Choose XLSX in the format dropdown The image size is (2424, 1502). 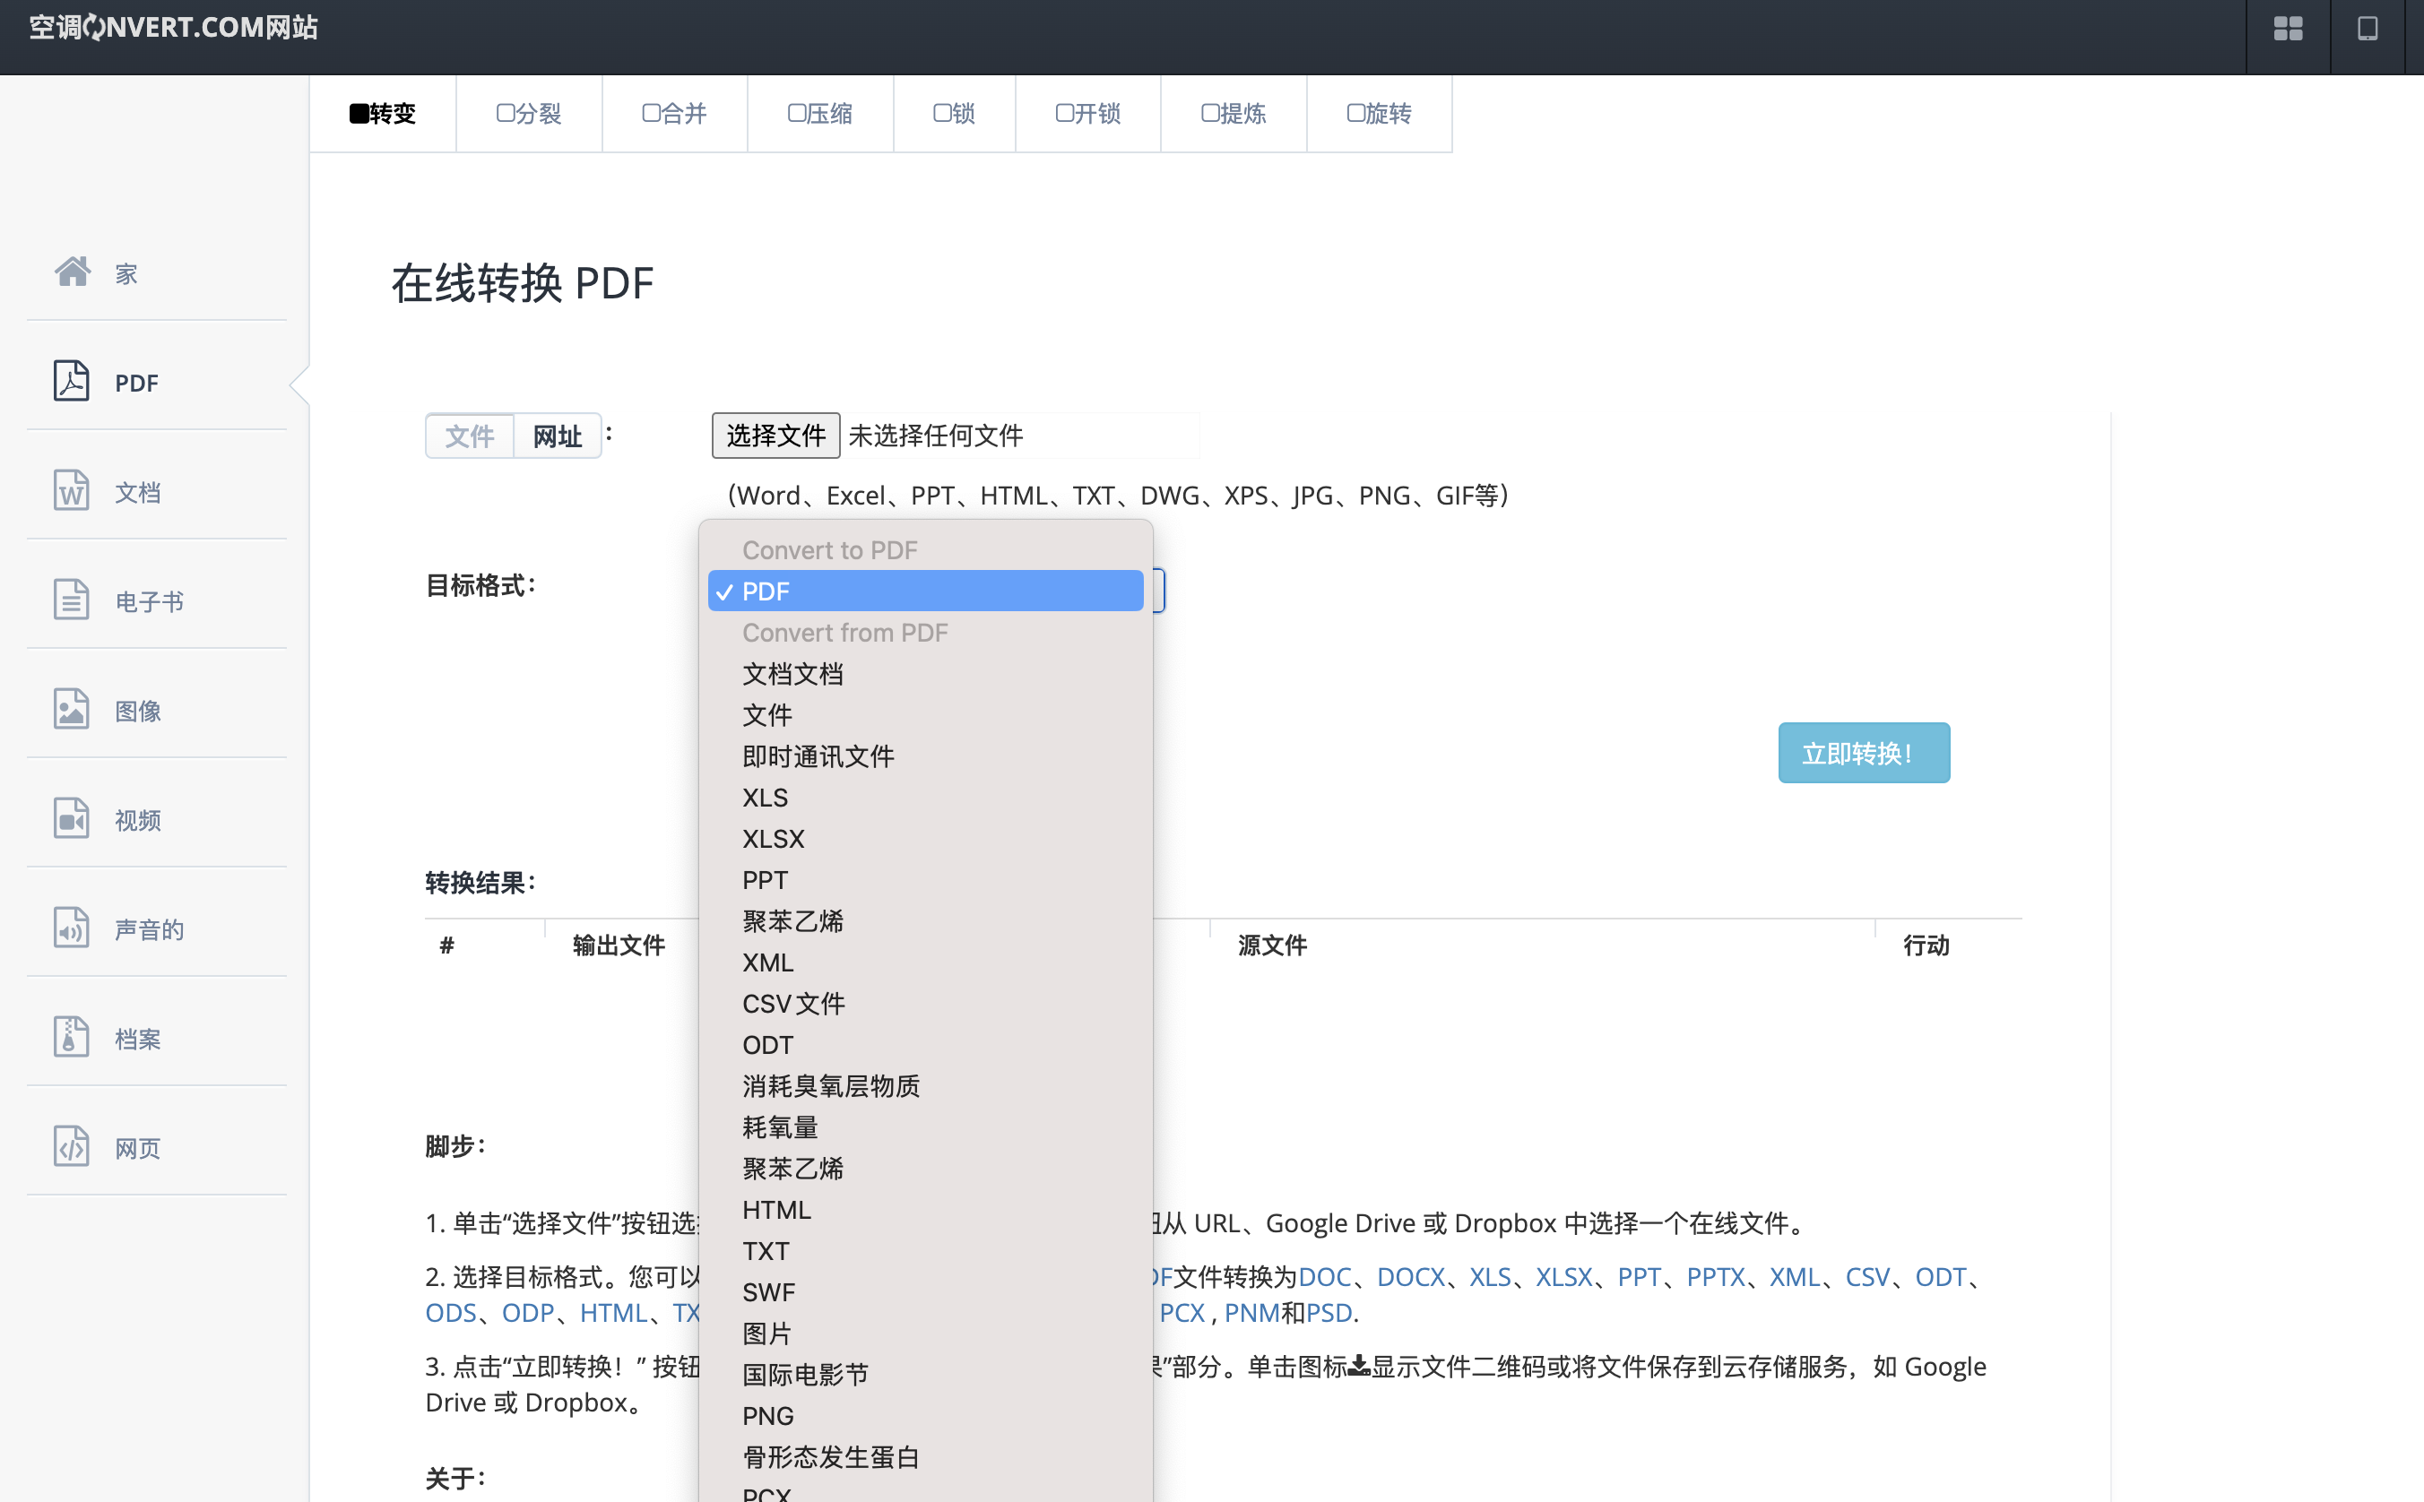[x=773, y=840]
